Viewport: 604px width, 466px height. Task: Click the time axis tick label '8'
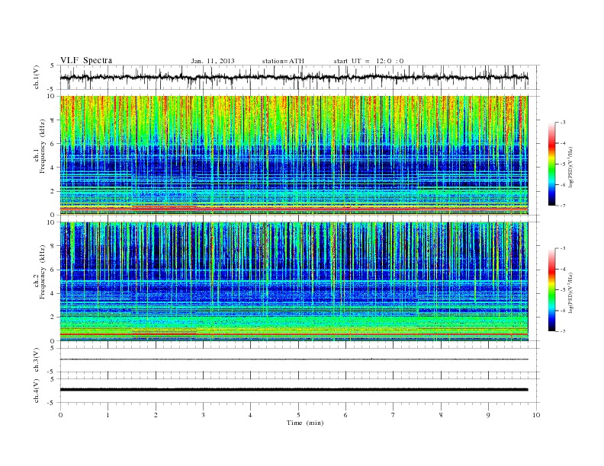441,415
